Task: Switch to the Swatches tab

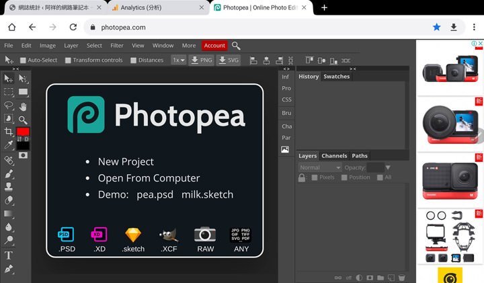Action: (x=337, y=77)
